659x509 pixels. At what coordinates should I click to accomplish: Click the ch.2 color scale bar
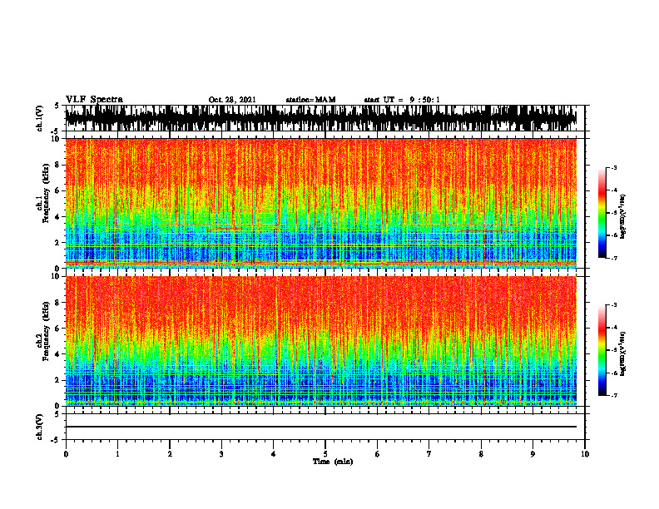click(602, 350)
